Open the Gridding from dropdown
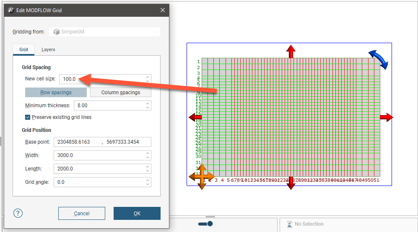Image resolution: width=418 pixels, height=232 pixels. (104, 32)
